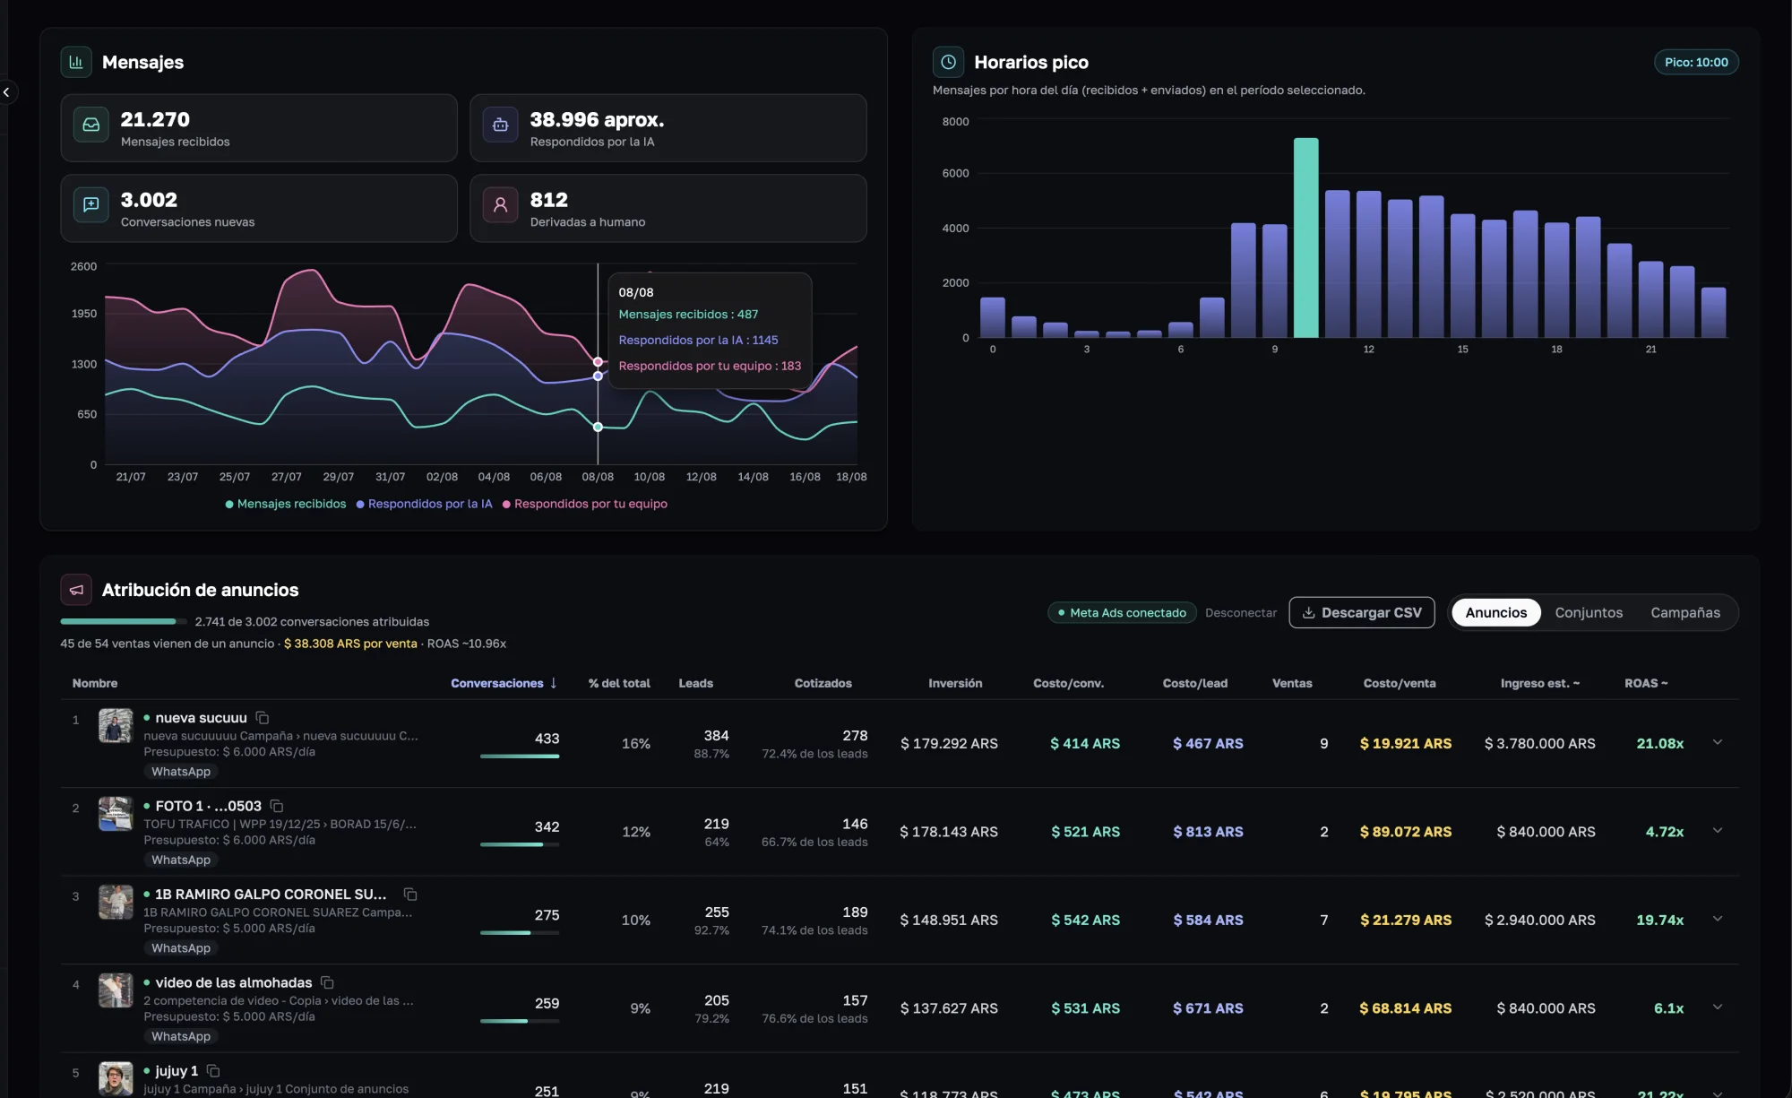Click the Mensajes recibidos stat card

[x=259, y=128]
